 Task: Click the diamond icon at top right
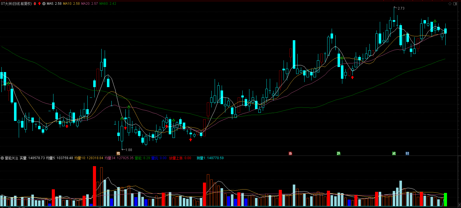click(x=450, y=4)
